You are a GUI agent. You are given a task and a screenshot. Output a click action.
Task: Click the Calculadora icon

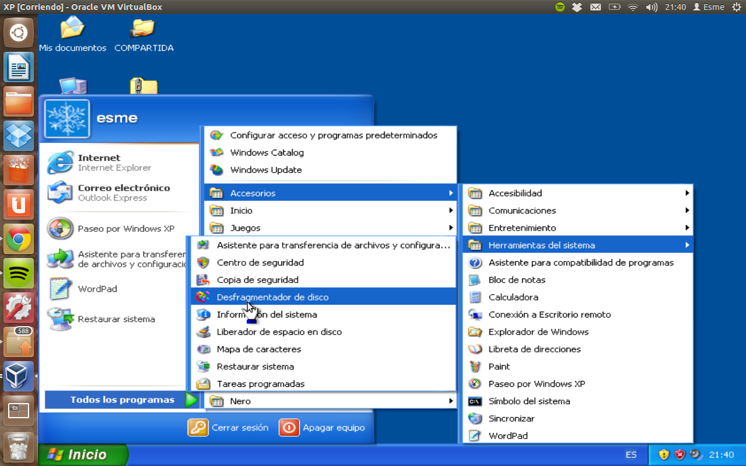pyautogui.click(x=476, y=297)
